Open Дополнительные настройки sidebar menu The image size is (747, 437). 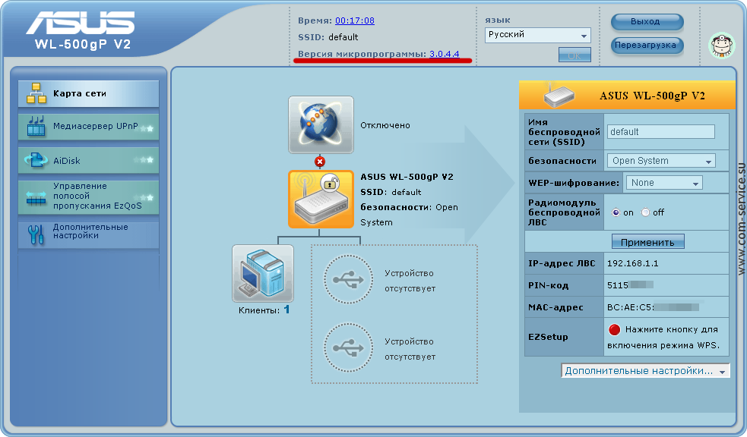click(x=89, y=234)
